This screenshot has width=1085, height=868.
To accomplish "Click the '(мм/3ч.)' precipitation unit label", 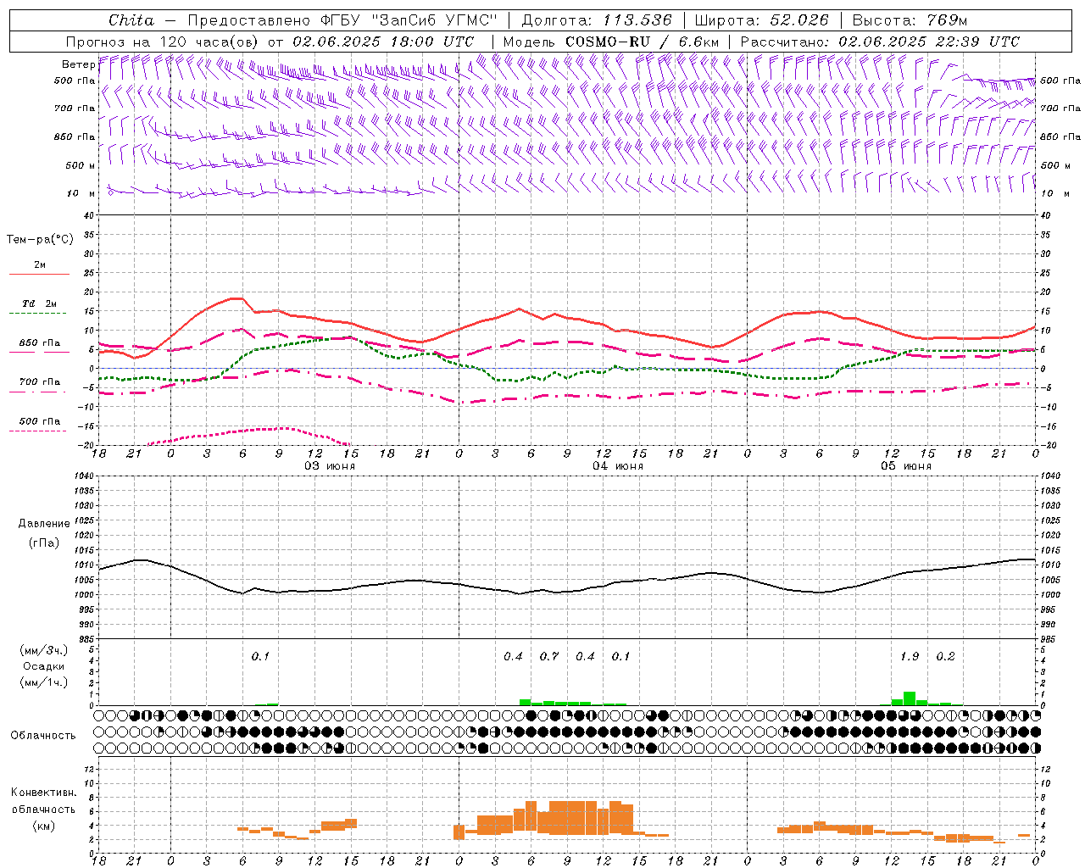I will [x=44, y=651].
